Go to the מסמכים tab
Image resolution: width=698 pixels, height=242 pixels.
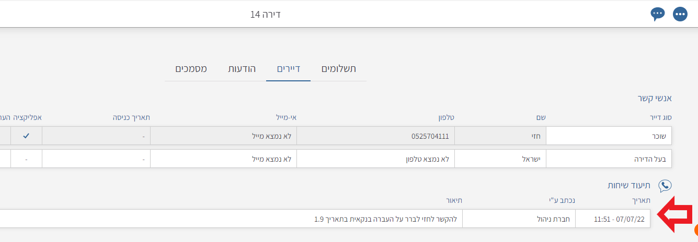pyautogui.click(x=191, y=69)
